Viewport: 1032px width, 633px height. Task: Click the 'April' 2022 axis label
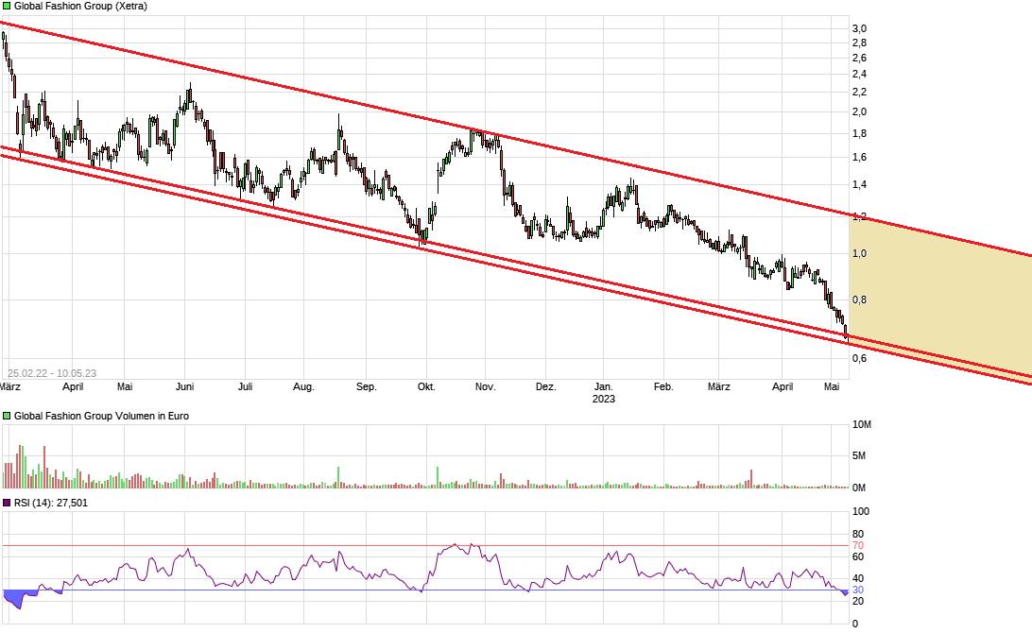73,387
